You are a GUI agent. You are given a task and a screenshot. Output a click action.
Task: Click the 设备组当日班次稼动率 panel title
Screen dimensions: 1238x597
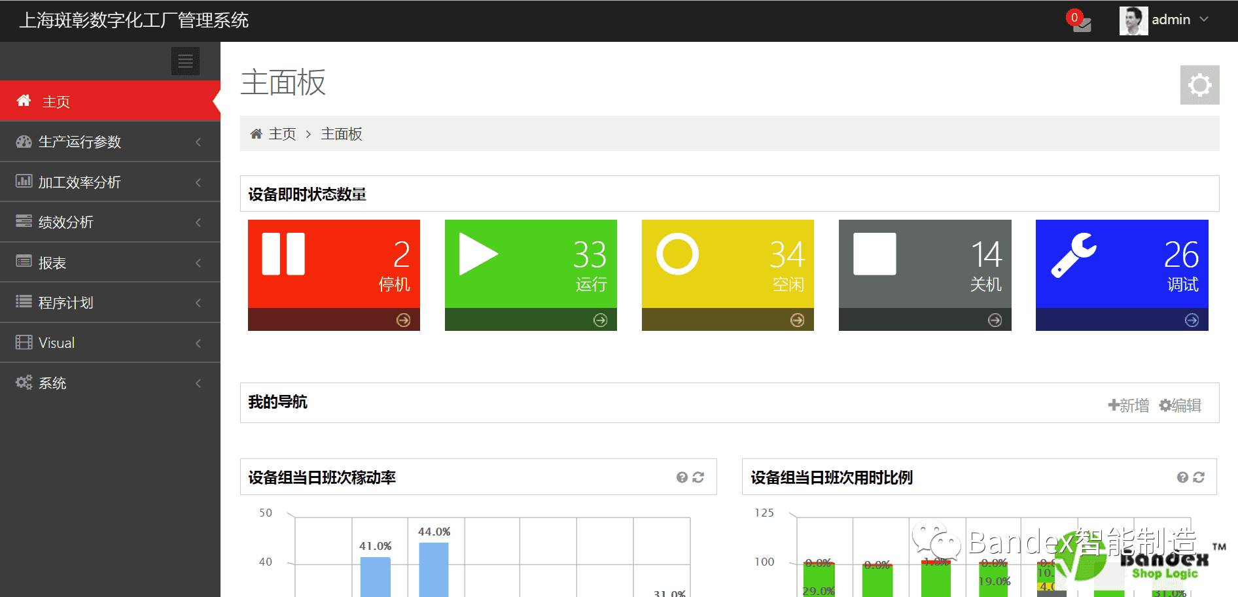(x=322, y=477)
